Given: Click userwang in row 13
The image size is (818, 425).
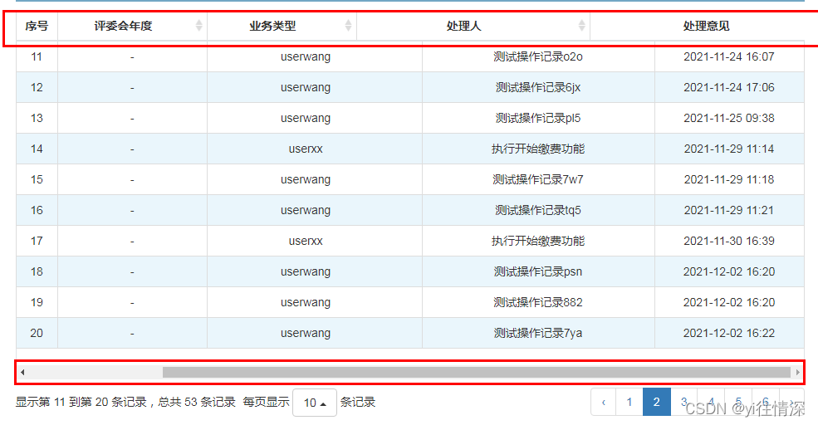Looking at the screenshot, I should [306, 119].
